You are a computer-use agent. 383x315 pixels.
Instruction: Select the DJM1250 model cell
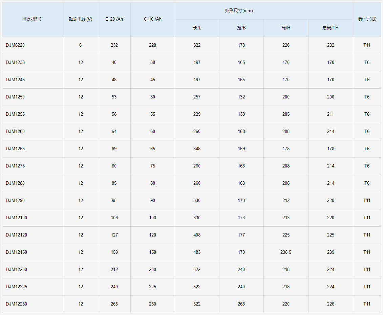tap(33, 97)
